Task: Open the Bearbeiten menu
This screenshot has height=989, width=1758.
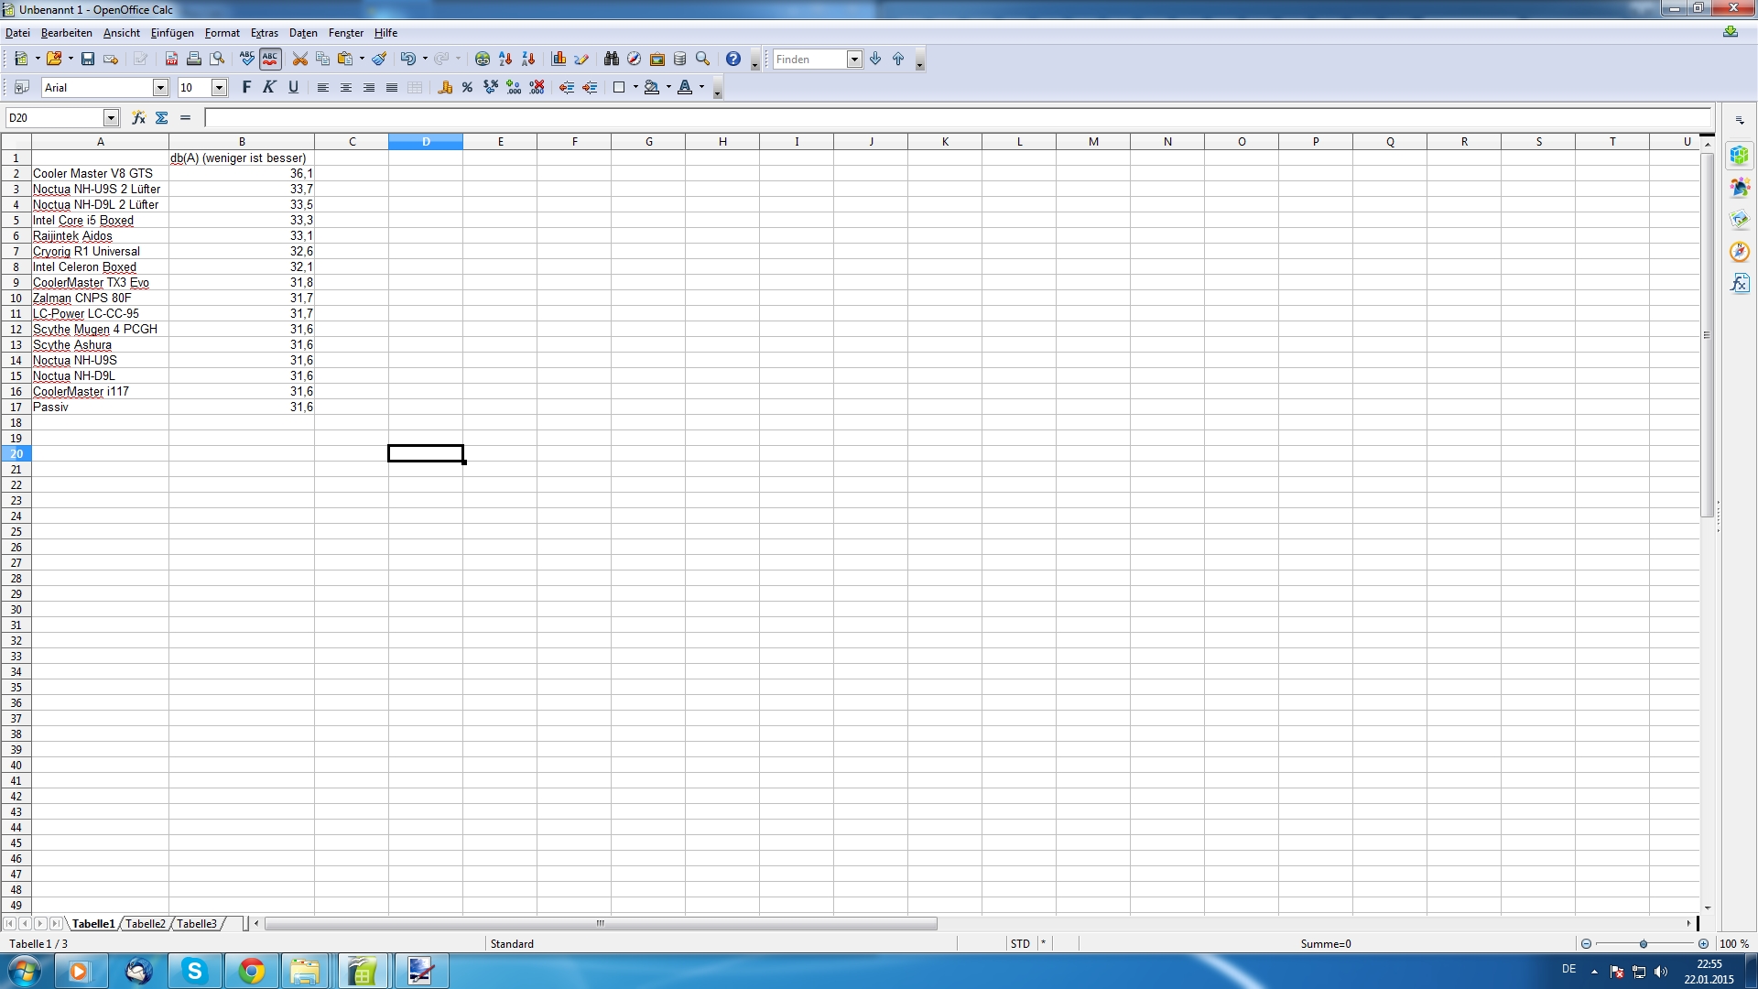Action: click(x=67, y=33)
